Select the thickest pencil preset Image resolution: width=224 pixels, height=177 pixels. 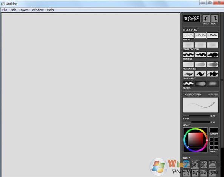(x=213, y=35)
